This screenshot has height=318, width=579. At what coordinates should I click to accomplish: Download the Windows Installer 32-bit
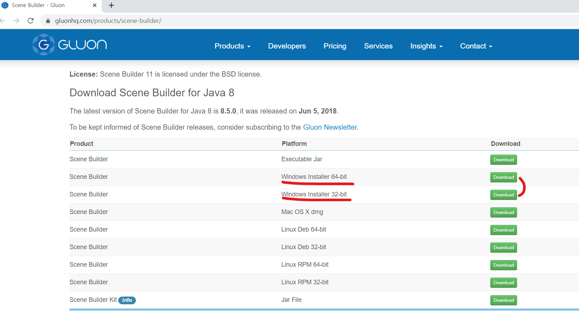[503, 195]
